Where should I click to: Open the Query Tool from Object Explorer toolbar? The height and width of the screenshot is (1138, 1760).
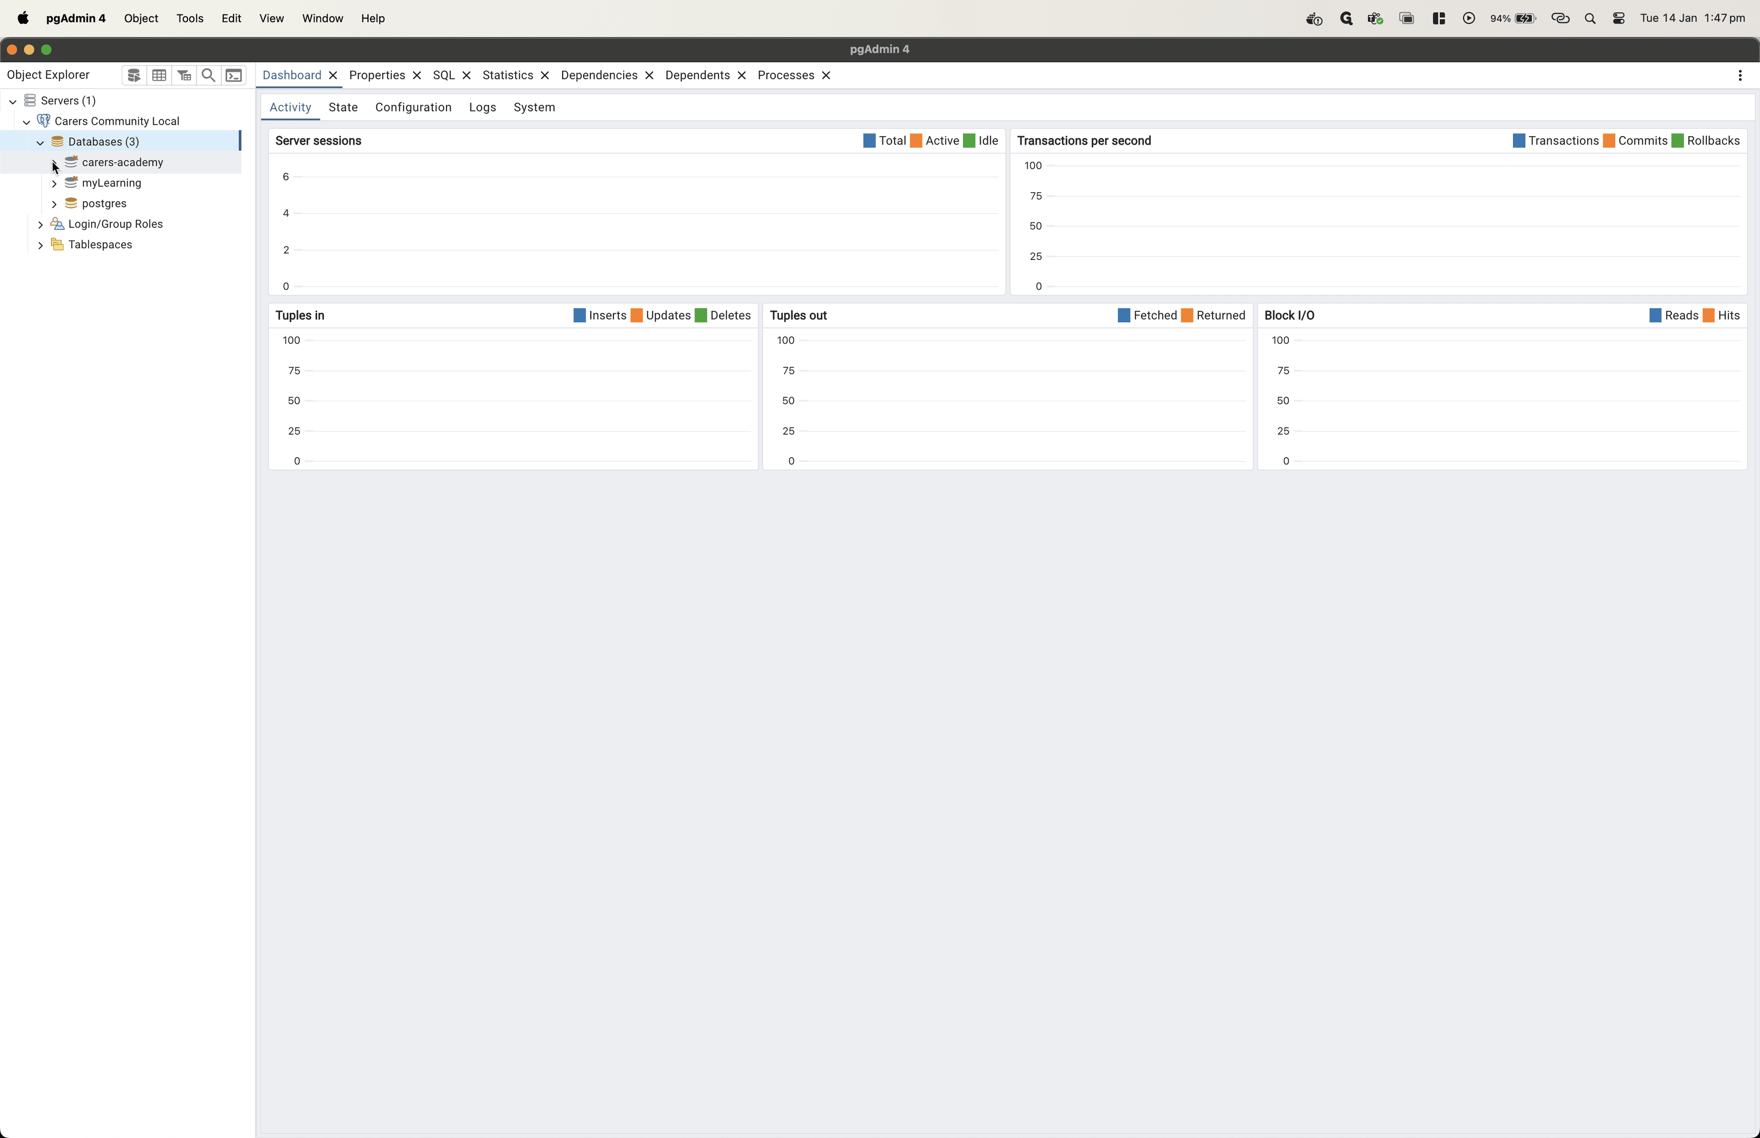(x=134, y=75)
